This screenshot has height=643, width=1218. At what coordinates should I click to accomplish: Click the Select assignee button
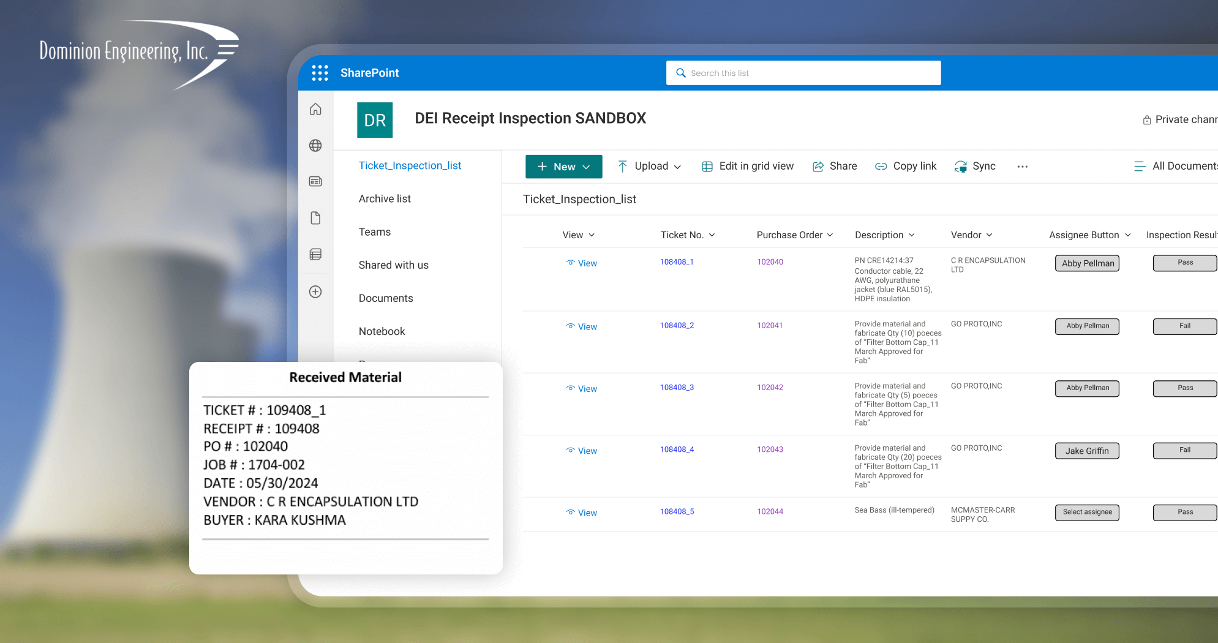1087,513
